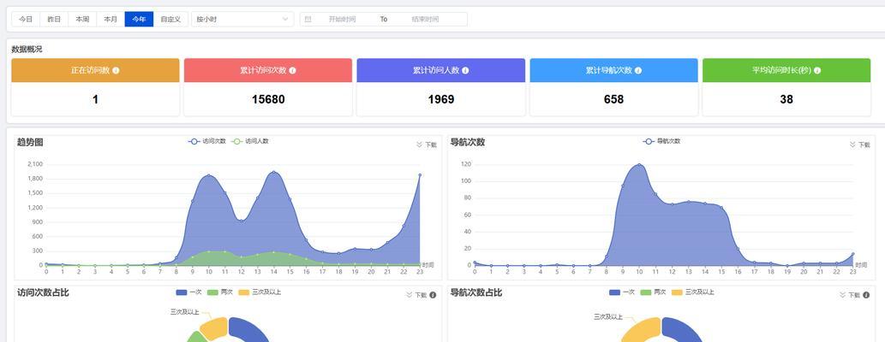
Task: Click info icon beside 平均访问时长(秒)
Action: pyautogui.click(x=817, y=70)
